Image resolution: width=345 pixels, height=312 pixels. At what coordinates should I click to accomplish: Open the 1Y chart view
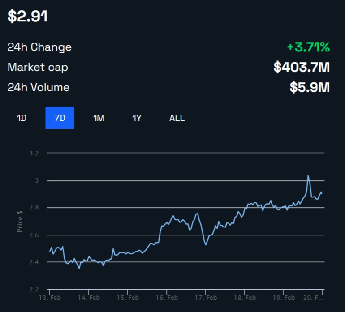click(137, 118)
